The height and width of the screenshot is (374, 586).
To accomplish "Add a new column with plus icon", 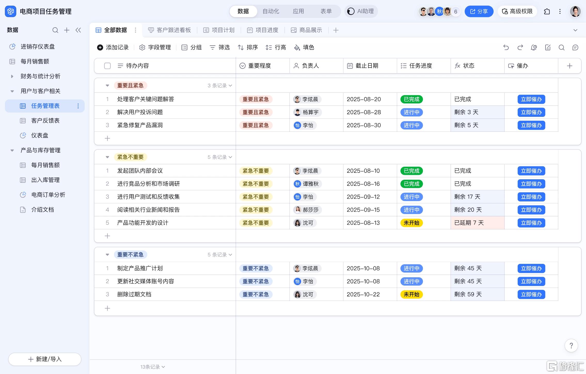I will [570, 66].
